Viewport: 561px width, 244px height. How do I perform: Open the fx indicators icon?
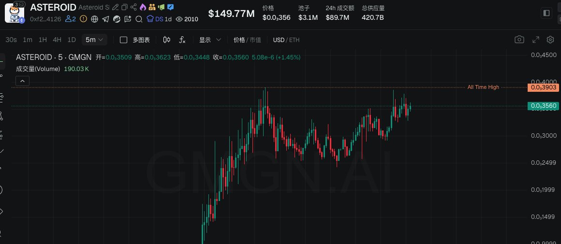point(182,40)
